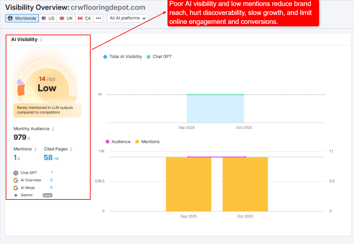The width and height of the screenshot is (354, 244).
Task: Click info icon beside Cited Pages
Action: 71,149
